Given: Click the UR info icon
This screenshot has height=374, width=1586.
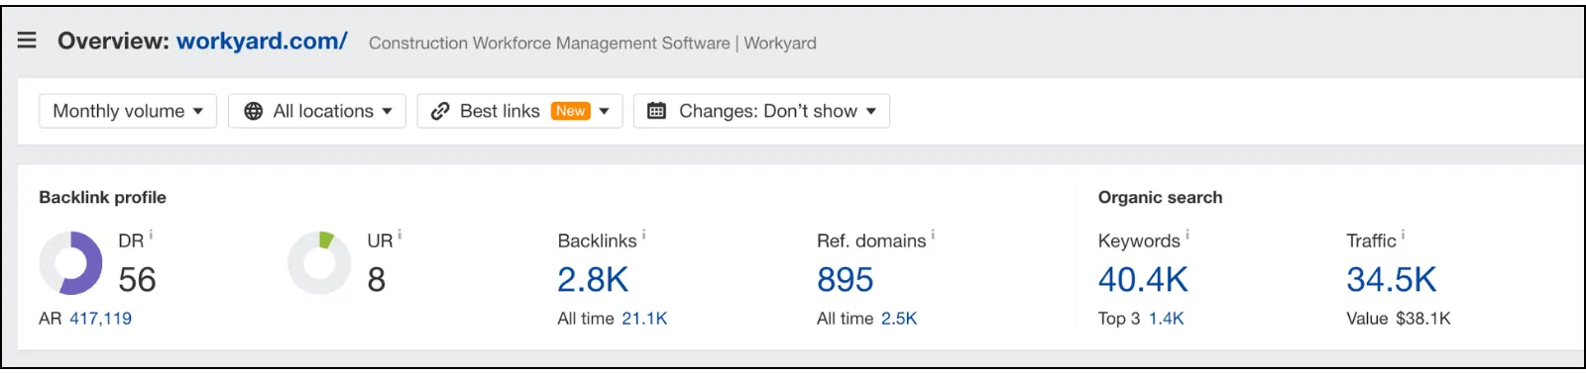Looking at the screenshot, I should 399,235.
